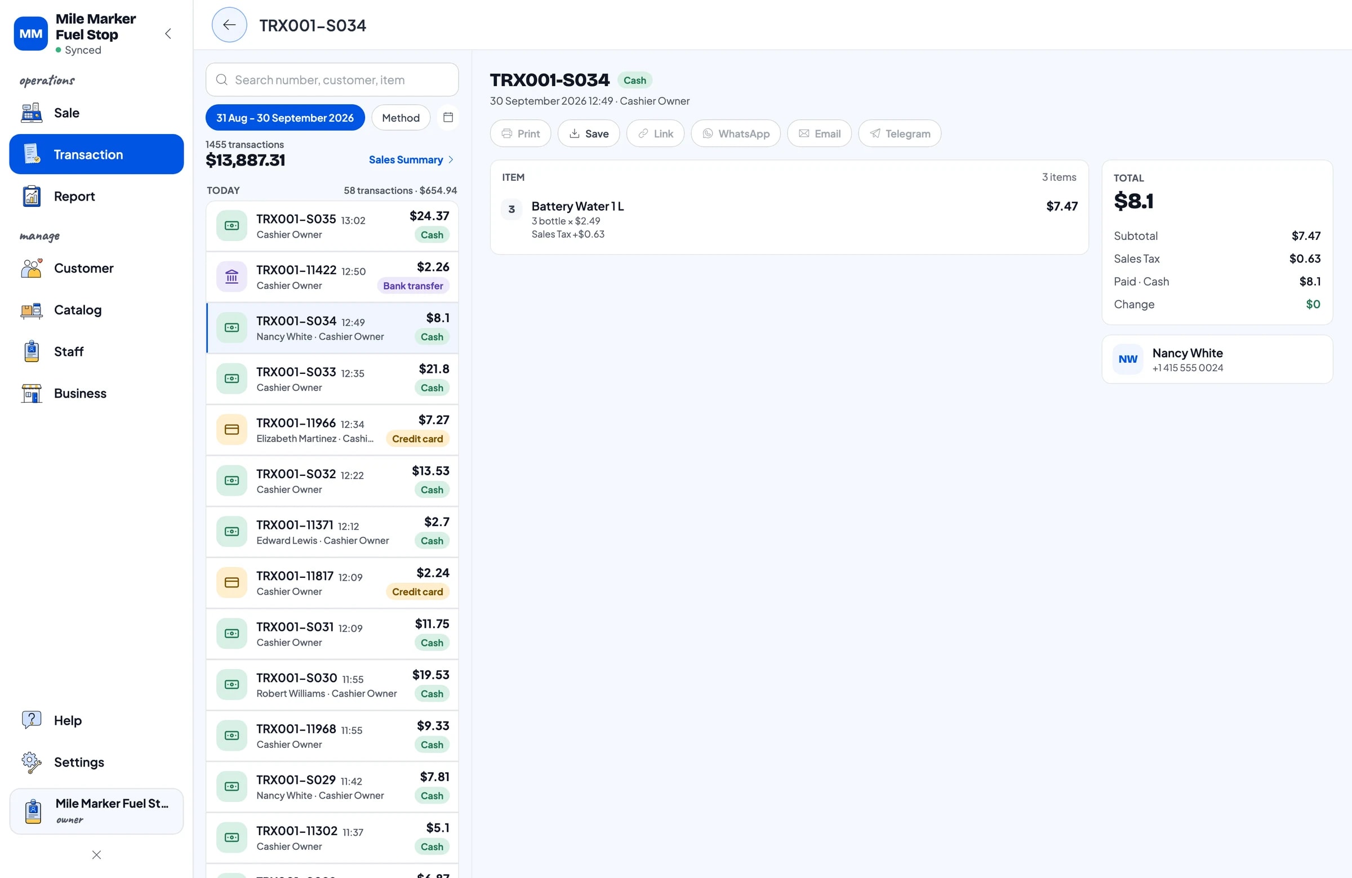This screenshot has width=1352, height=878.
Task: Open transaction TRX001-S031 for $11.75
Action: point(332,633)
